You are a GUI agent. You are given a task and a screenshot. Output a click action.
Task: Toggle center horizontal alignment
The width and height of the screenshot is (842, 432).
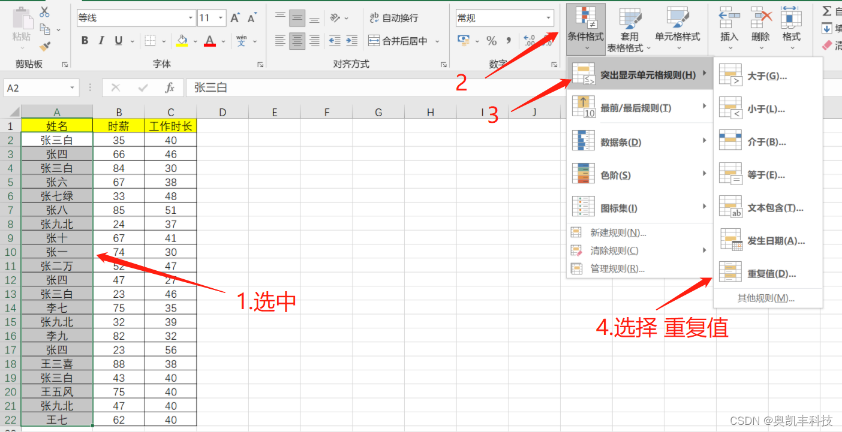point(297,41)
